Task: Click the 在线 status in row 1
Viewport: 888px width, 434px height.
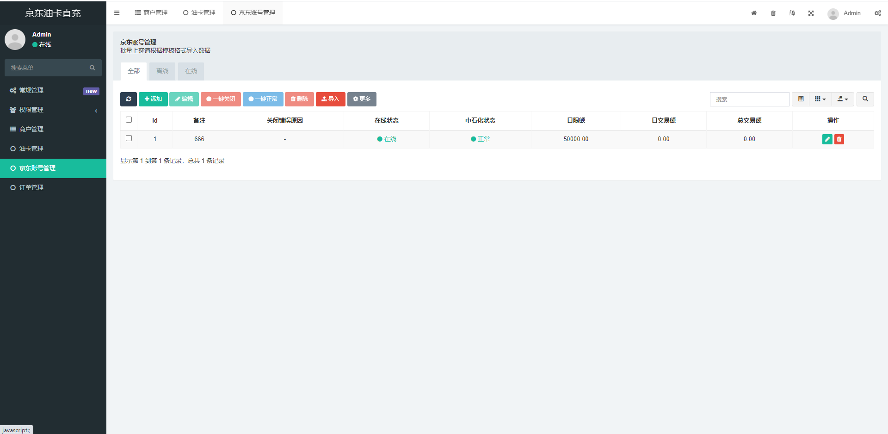Action: point(387,139)
